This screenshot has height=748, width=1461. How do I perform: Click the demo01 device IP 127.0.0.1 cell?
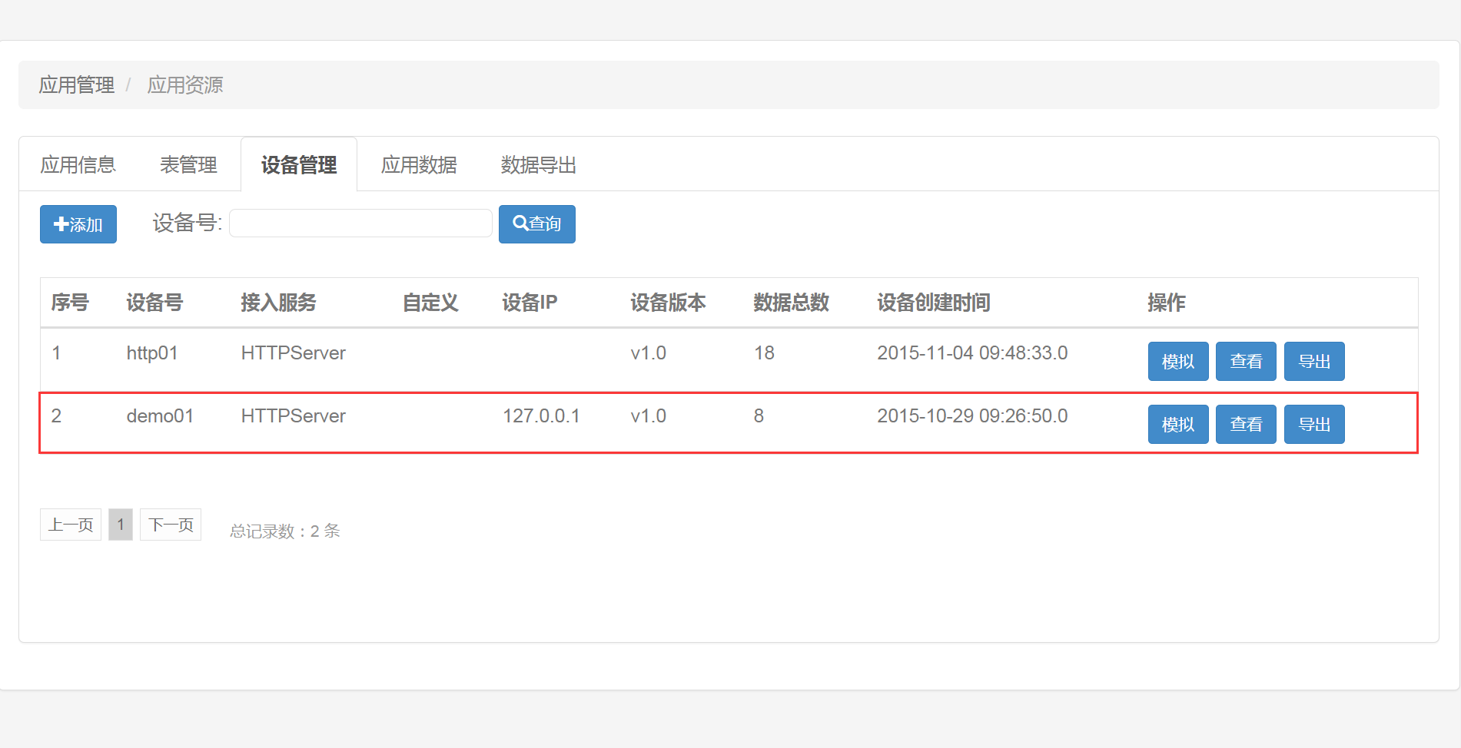point(541,416)
